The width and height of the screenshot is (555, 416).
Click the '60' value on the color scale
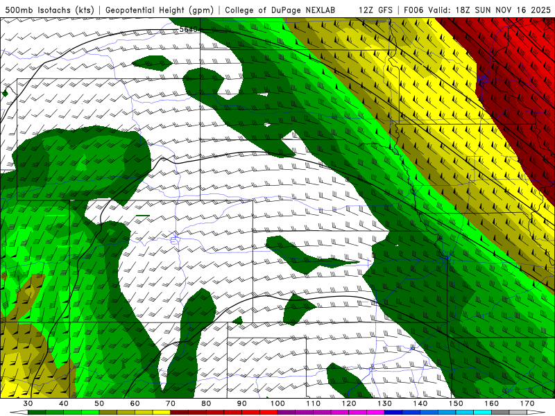pyautogui.click(x=135, y=404)
